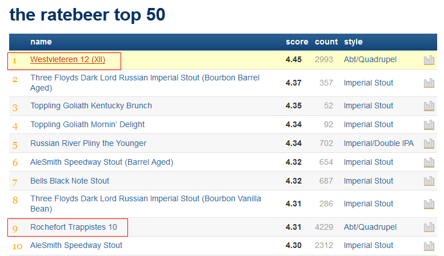
Task: Click the ratebeer top 50 heading
Action: (x=87, y=15)
